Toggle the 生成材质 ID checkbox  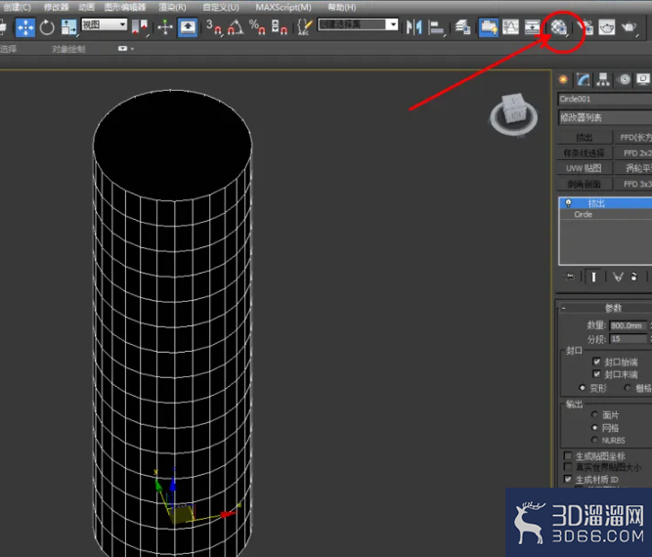coord(568,479)
